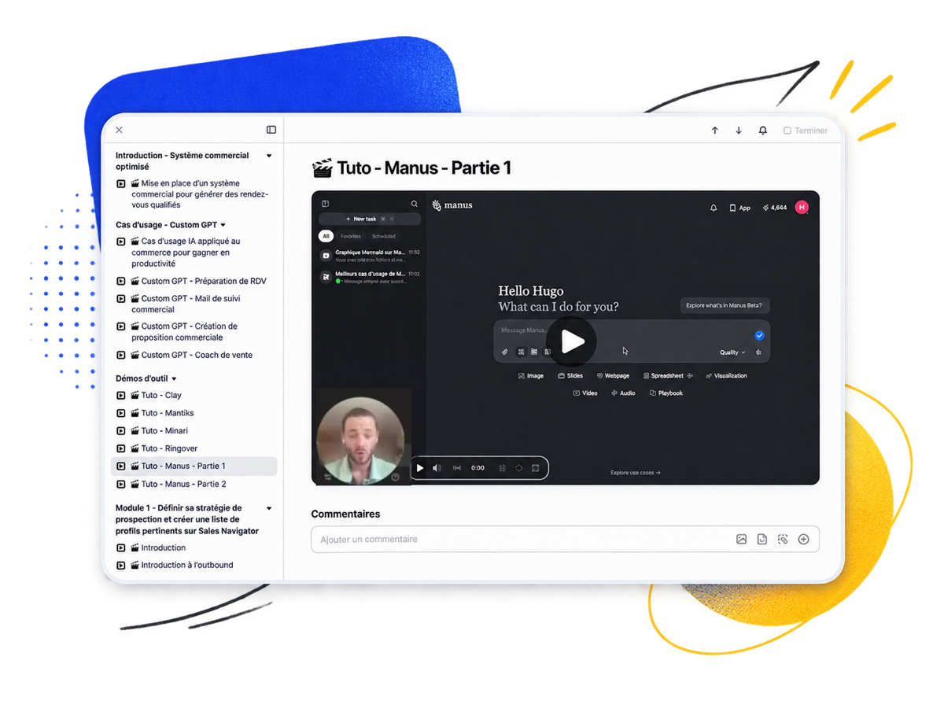Collapse the Cas d'usage - Custom GPT section
This screenshot has width=944, height=708.
pos(223,225)
